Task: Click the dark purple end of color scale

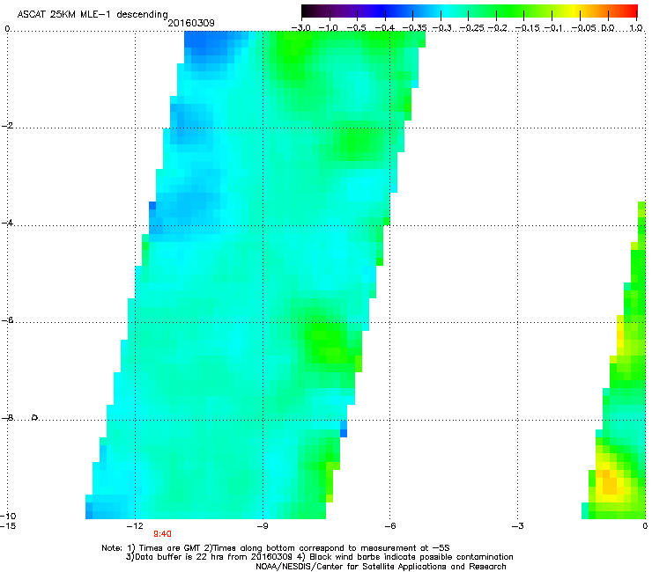Action: point(310,11)
